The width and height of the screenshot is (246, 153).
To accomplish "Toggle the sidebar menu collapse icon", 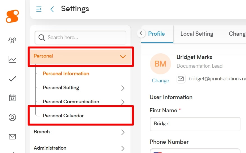I will [39, 9].
